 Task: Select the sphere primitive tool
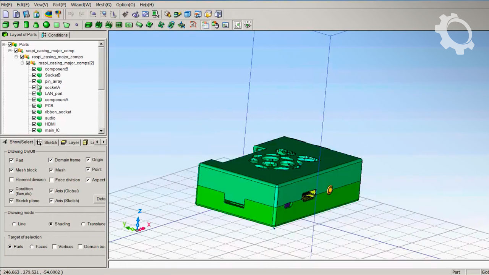(x=46, y=25)
